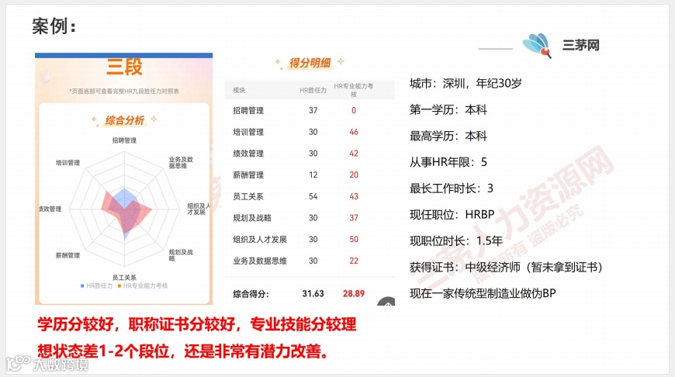The width and height of the screenshot is (675, 377).
Task: Click the radar chart 薪酬管理 axis label
Action: pos(67,255)
